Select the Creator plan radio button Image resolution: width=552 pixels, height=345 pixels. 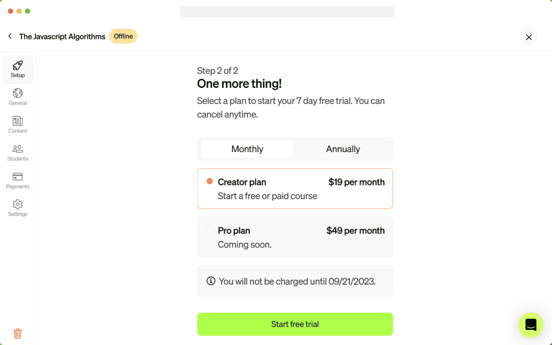coord(210,182)
